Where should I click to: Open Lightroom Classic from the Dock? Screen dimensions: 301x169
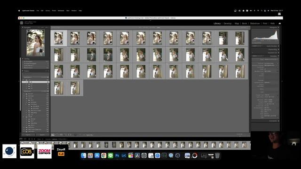coord(124,155)
